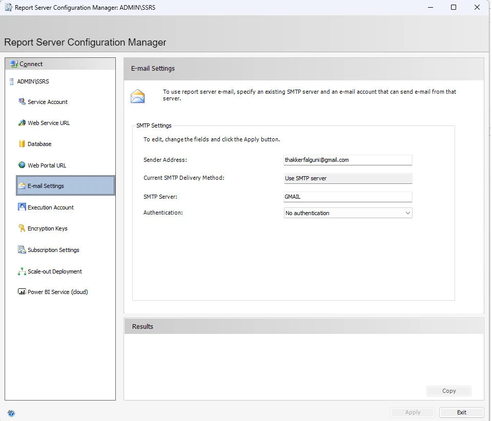The height and width of the screenshot is (421, 492).
Task: Click the Connect button
Action: pyautogui.click(x=31, y=64)
